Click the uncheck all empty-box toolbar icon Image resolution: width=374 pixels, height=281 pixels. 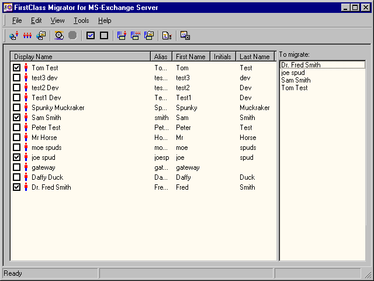[x=104, y=36]
